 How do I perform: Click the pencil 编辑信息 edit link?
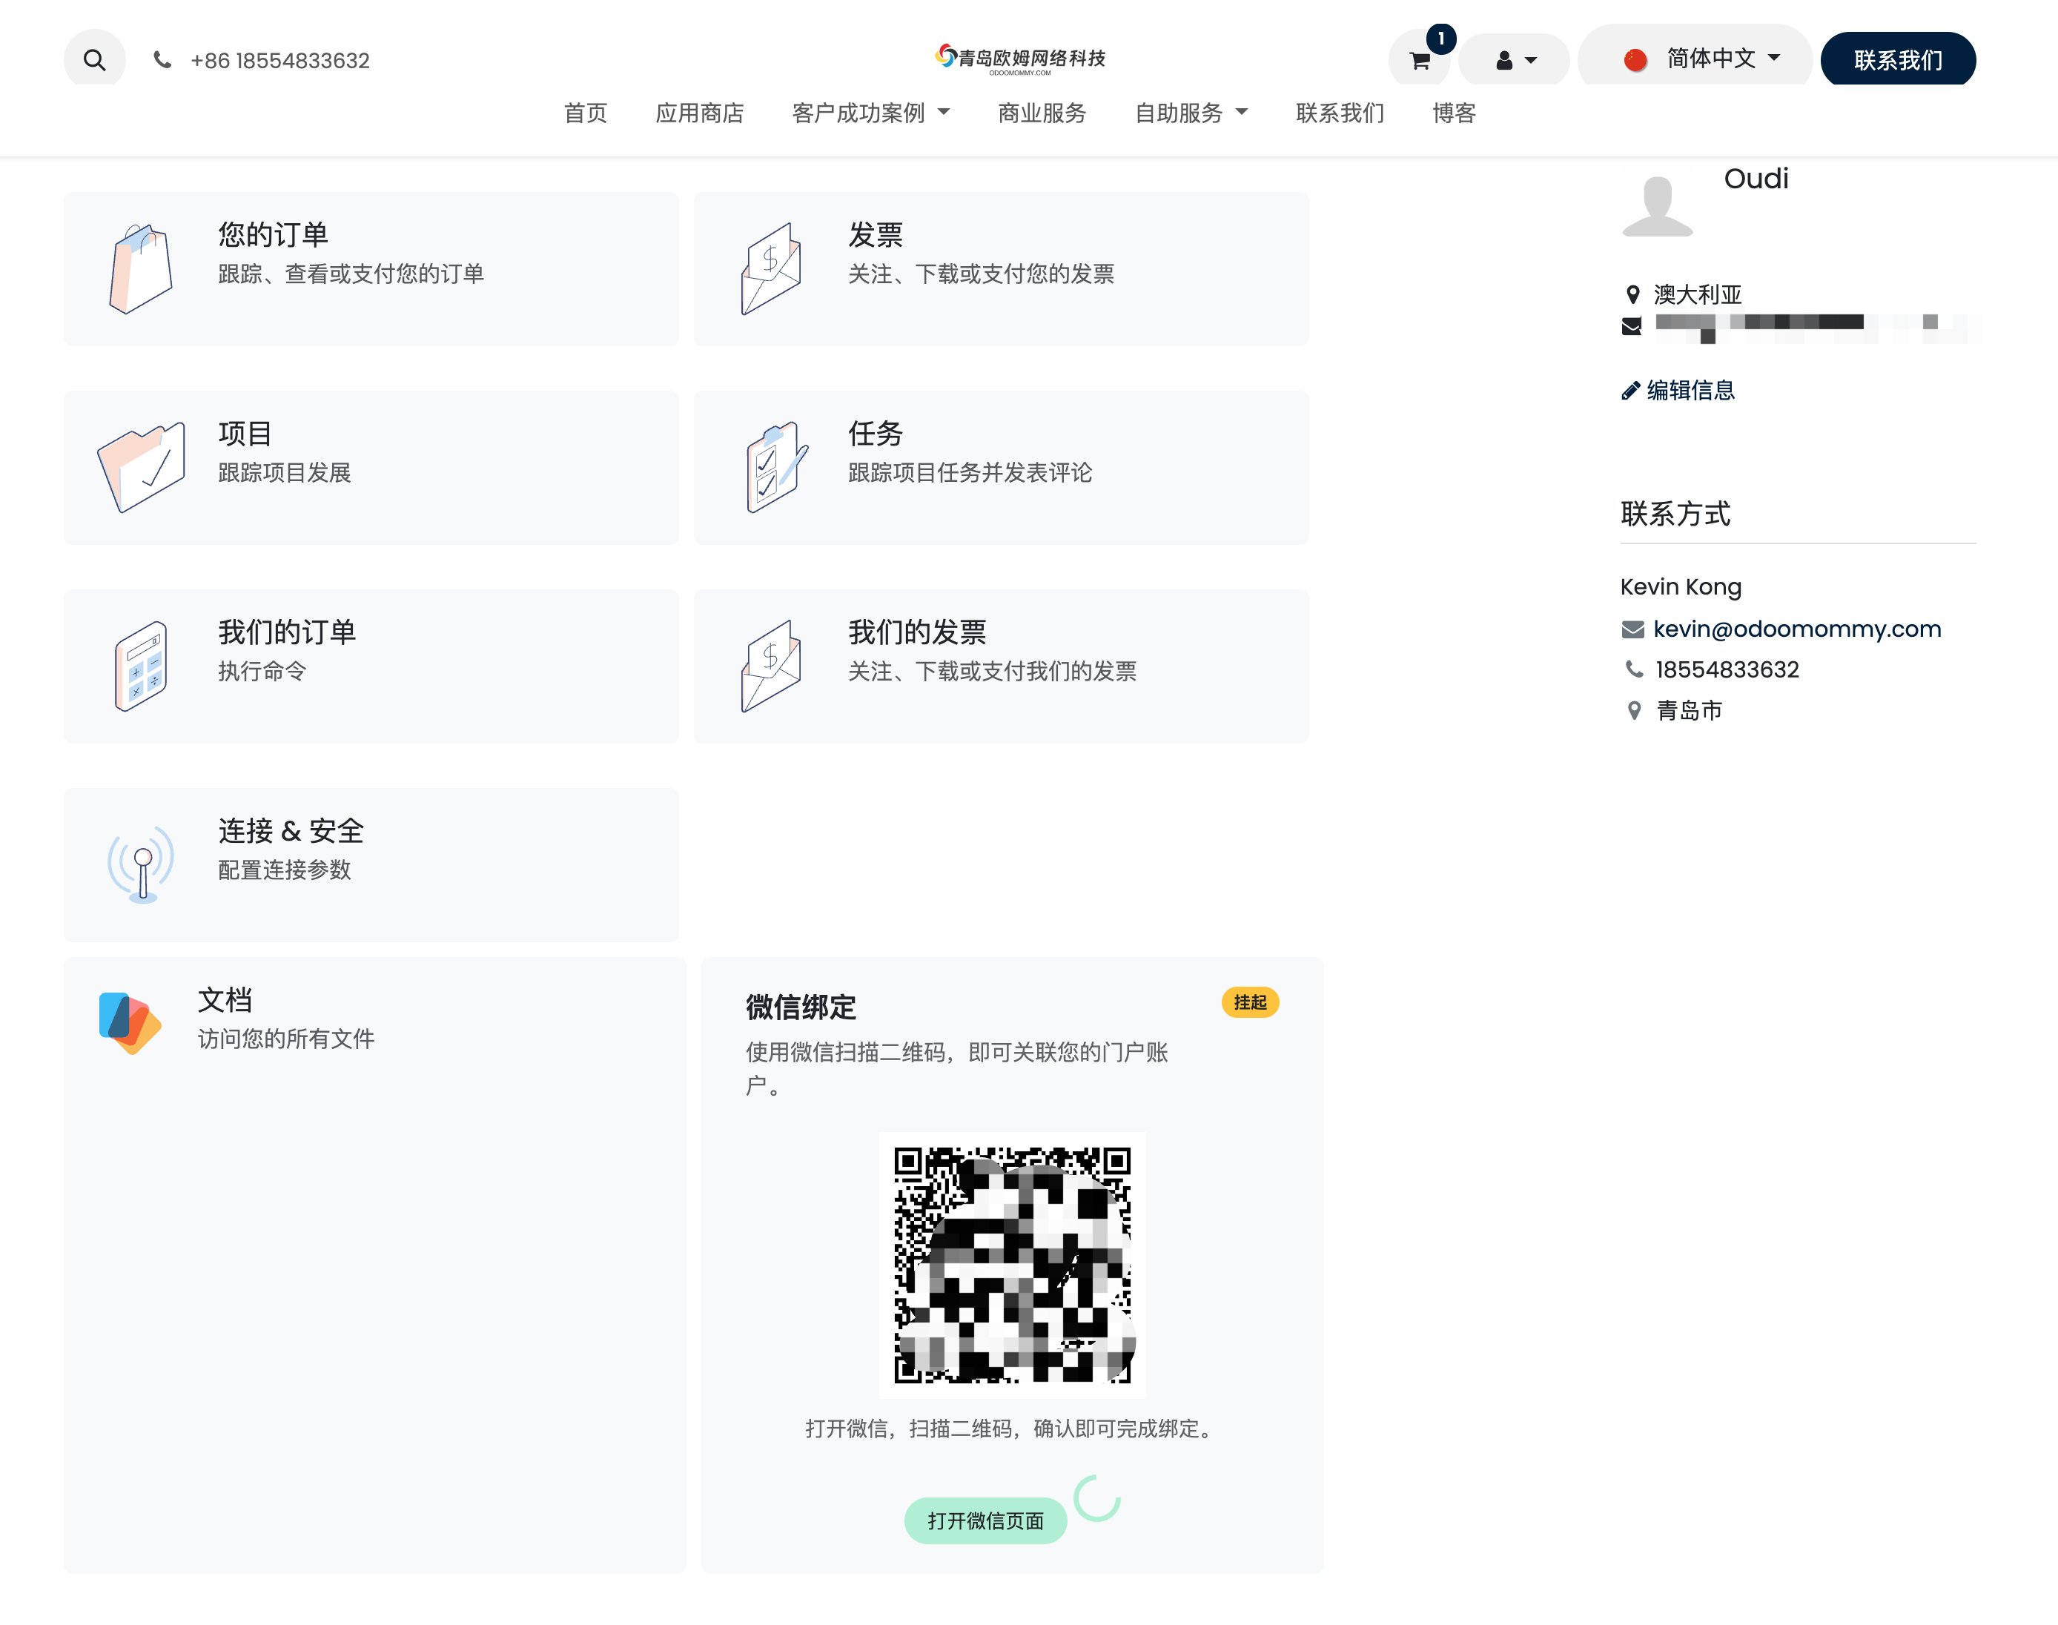point(1678,390)
